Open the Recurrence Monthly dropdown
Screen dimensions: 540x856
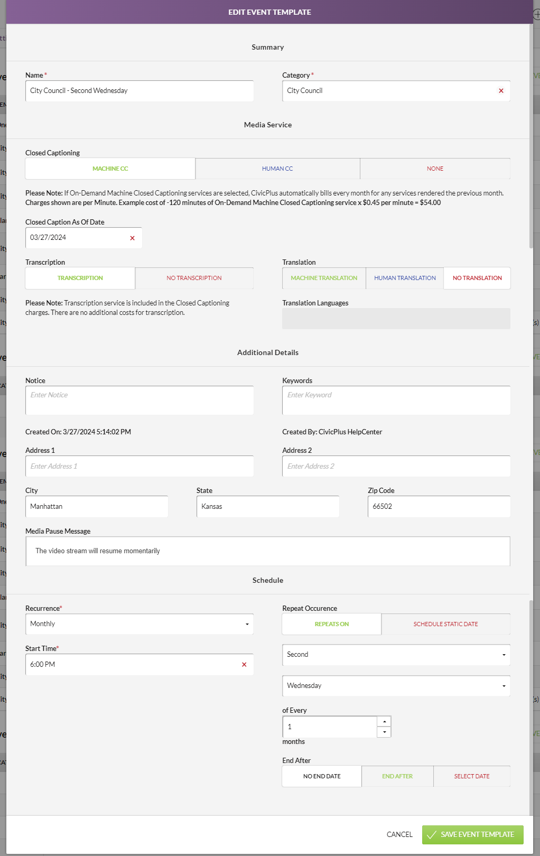pyautogui.click(x=139, y=624)
